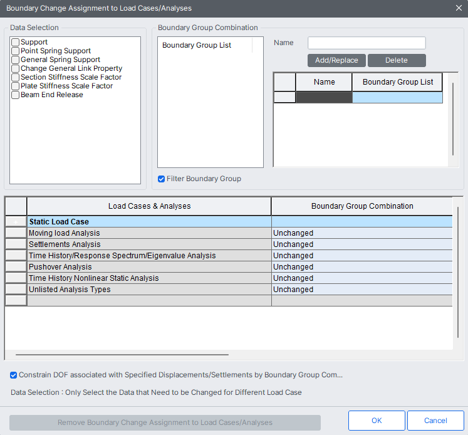
Task: Click the Boundary Group List header in left listbox
Action: (205, 45)
